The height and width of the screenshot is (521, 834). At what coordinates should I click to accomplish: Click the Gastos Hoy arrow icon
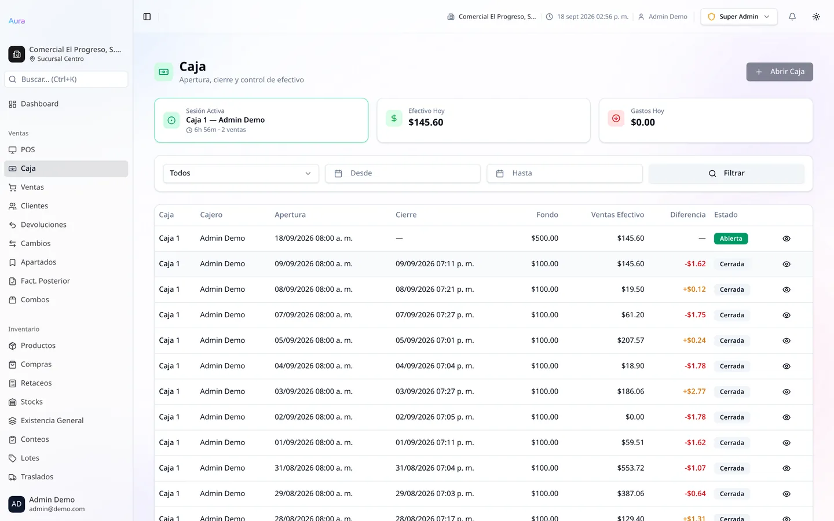pos(616,118)
